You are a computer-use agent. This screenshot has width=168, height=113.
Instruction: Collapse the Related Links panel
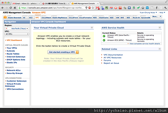tap(160, 49)
